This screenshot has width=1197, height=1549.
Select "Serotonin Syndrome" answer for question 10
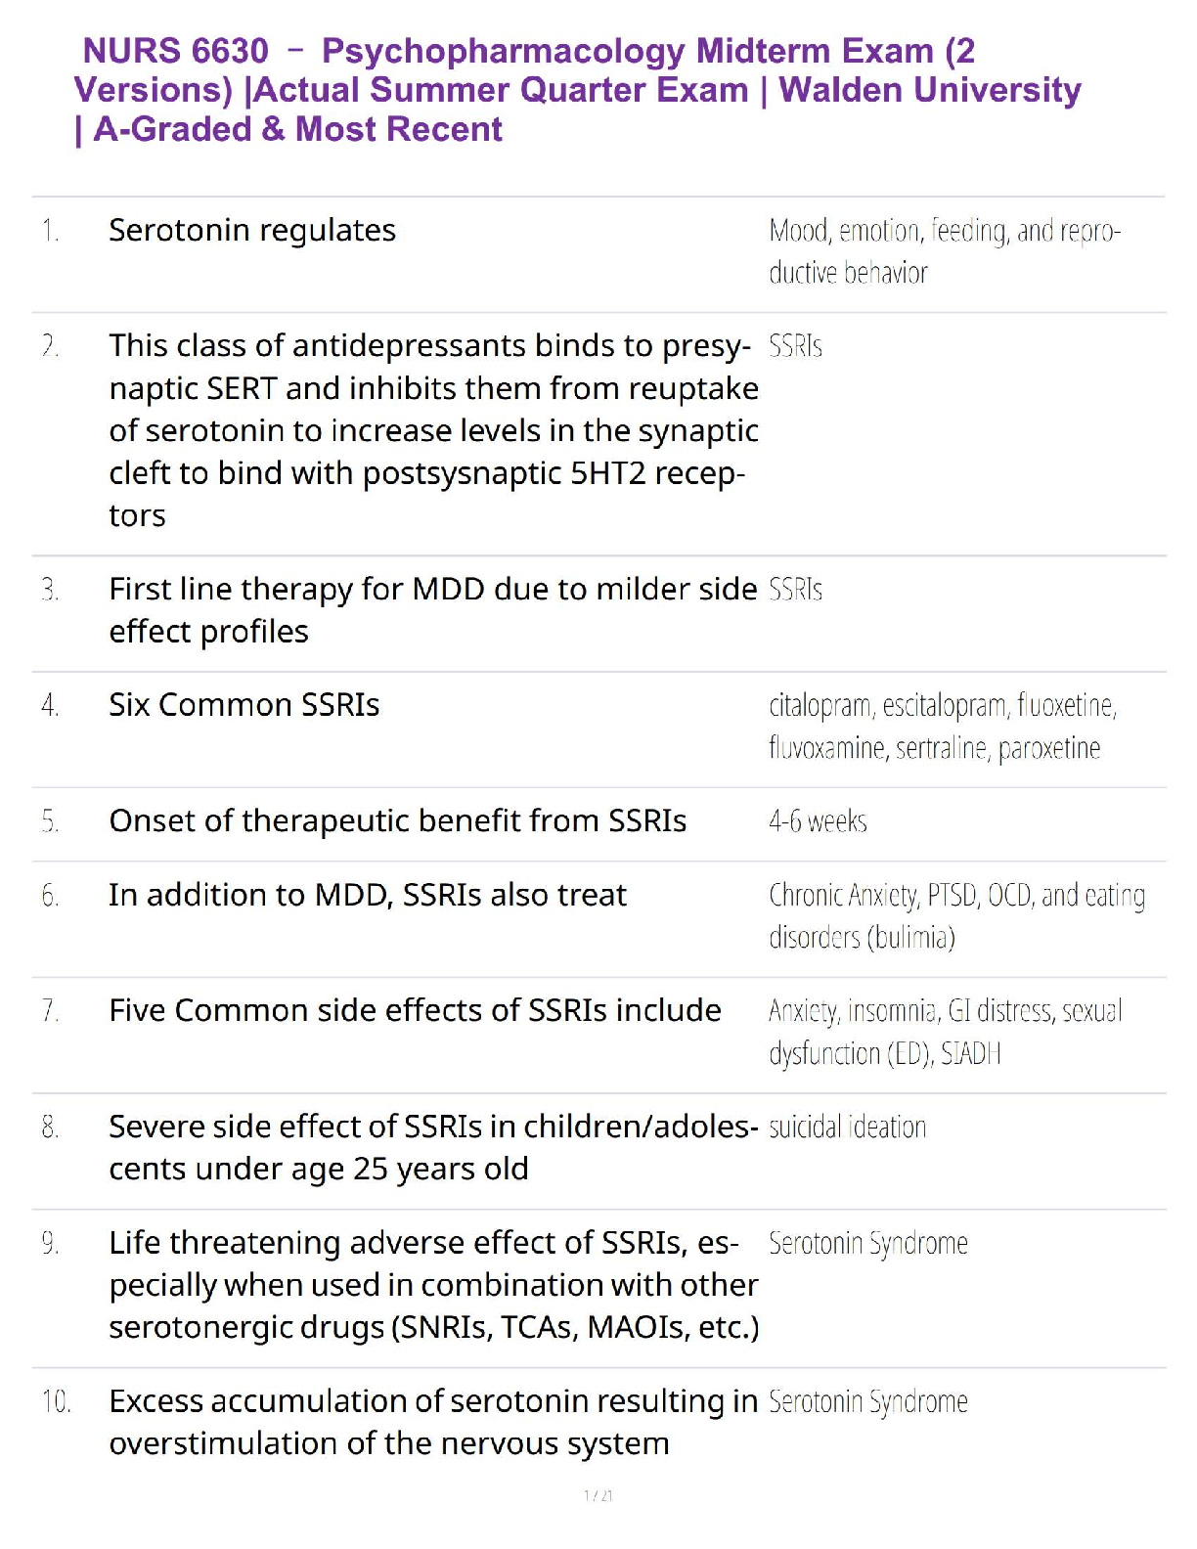868,1401
